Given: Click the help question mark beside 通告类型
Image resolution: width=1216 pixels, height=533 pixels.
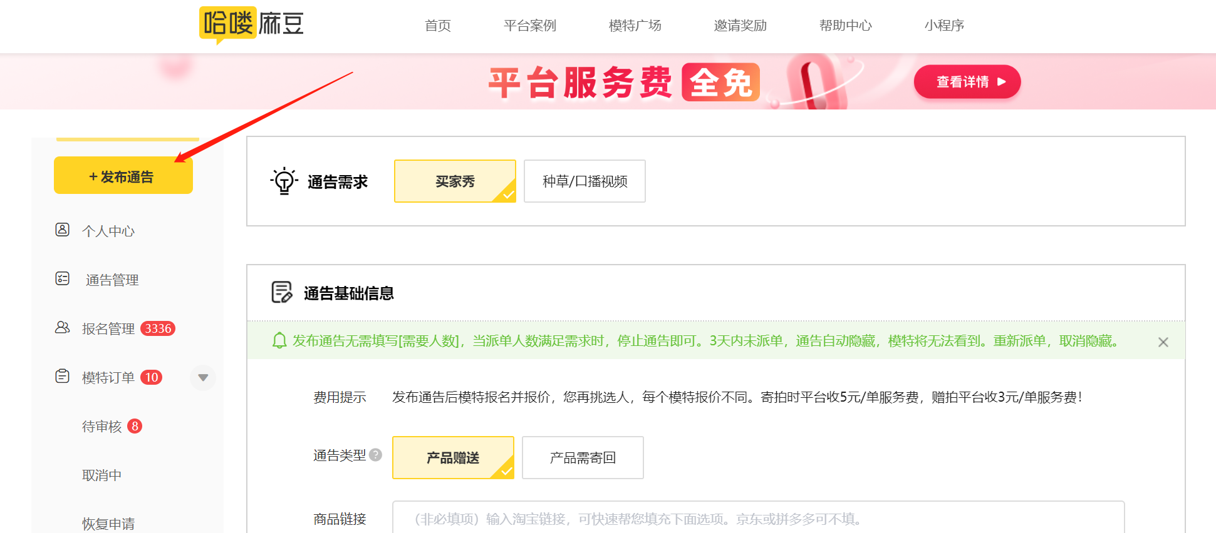Looking at the screenshot, I should [x=376, y=455].
